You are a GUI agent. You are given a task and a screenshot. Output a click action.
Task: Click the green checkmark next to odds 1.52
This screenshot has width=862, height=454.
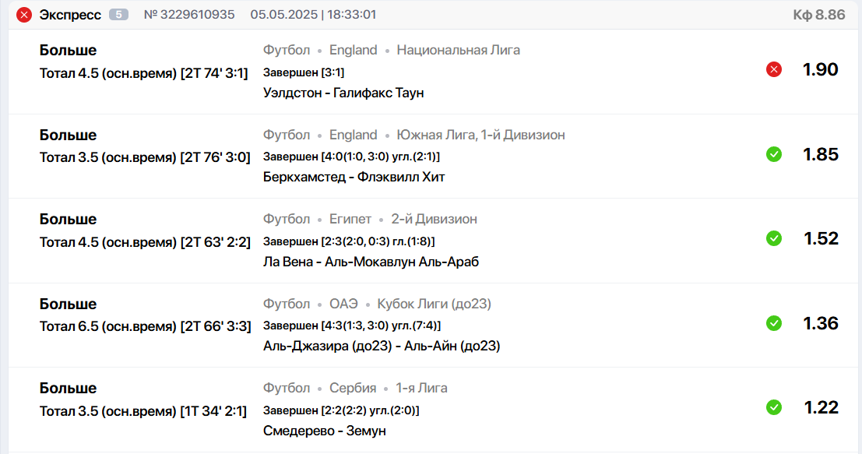pos(773,238)
